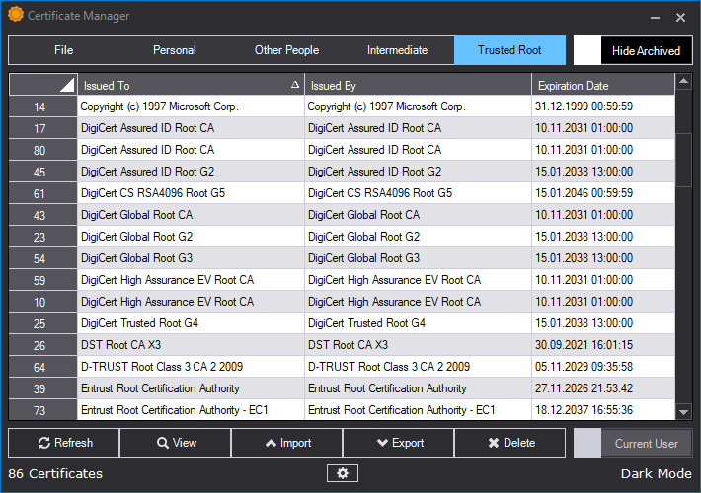
Task: Open the File menu
Action: pos(64,50)
